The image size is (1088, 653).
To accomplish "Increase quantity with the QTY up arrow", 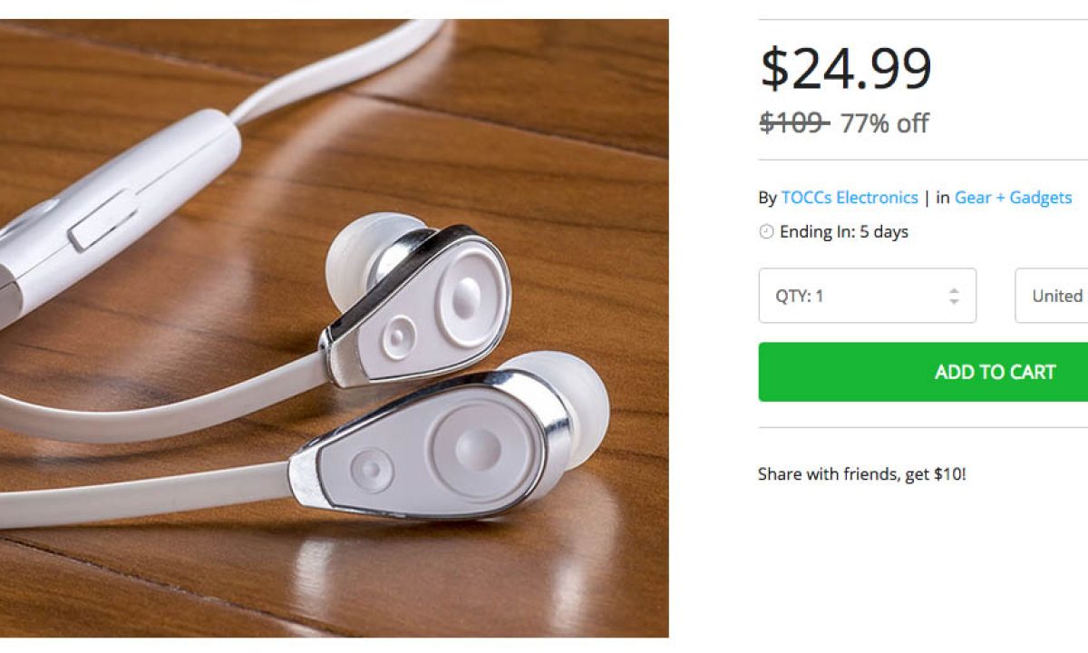I will click(954, 290).
